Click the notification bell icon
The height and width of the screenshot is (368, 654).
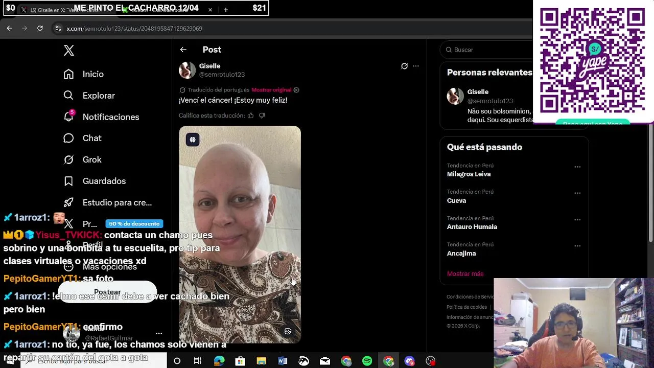68,117
